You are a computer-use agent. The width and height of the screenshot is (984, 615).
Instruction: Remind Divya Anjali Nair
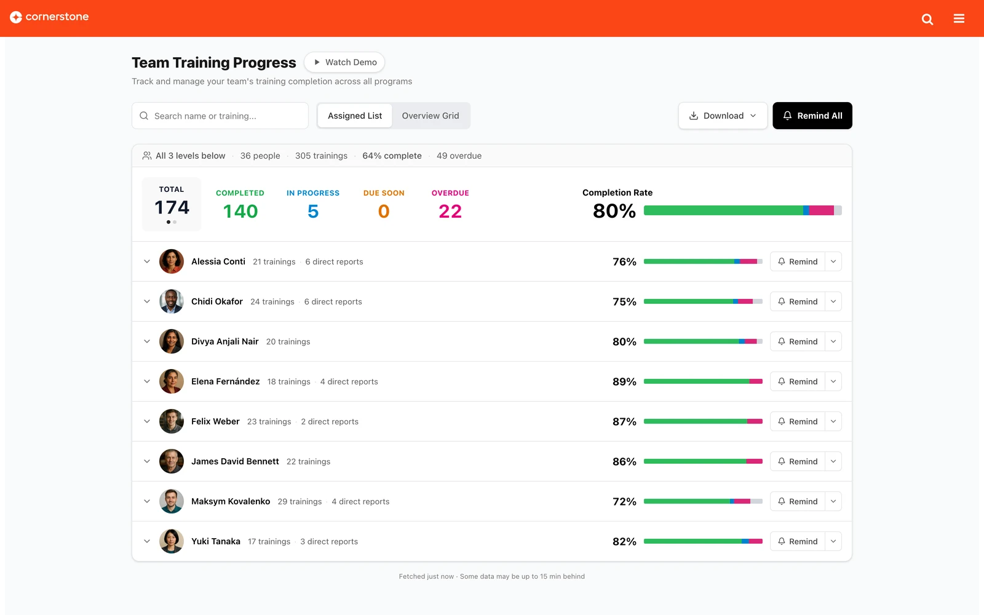pos(797,341)
